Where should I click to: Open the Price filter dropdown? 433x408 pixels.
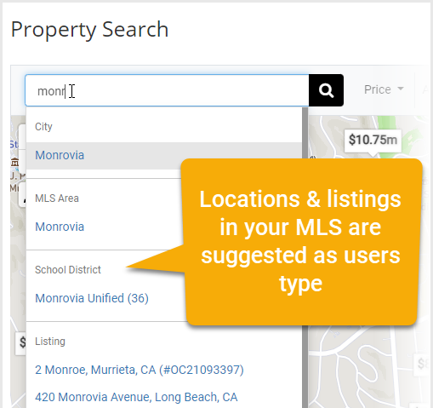[384, 89]
